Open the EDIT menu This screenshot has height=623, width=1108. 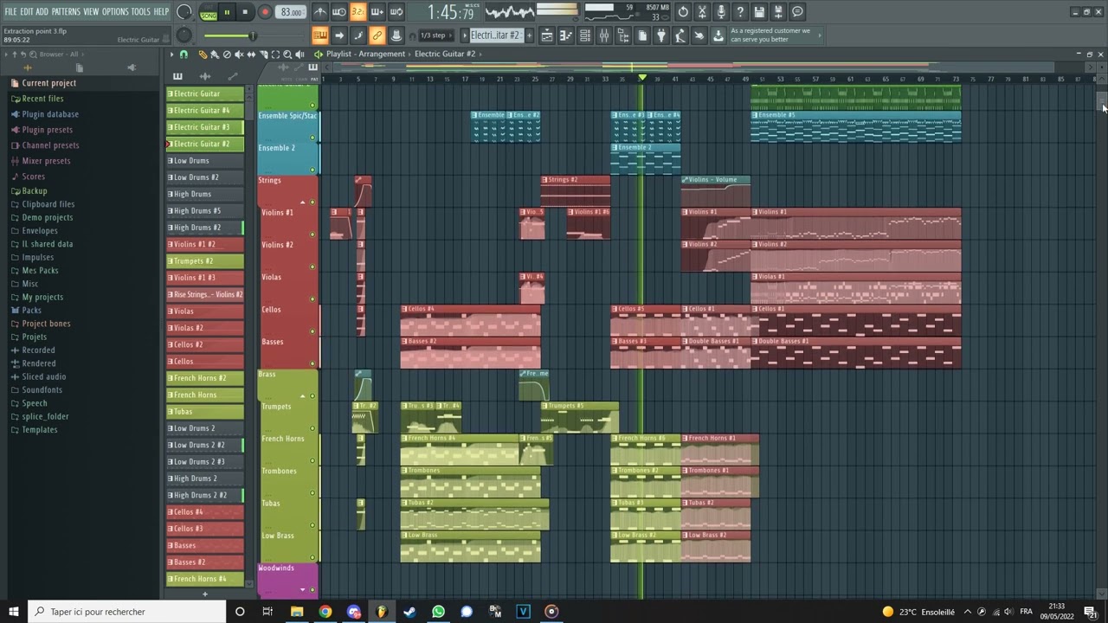pos(27,11)
